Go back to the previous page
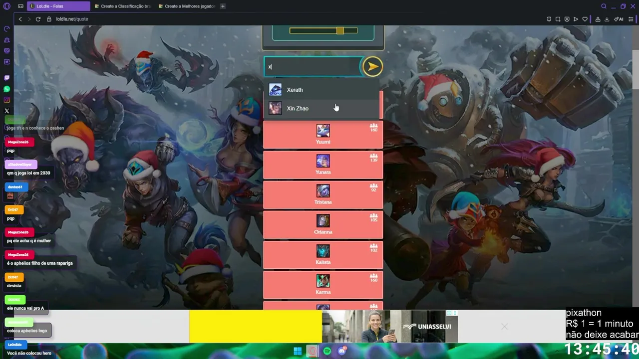Viewport: 639px width, 359px height. [x=20, y=19]
